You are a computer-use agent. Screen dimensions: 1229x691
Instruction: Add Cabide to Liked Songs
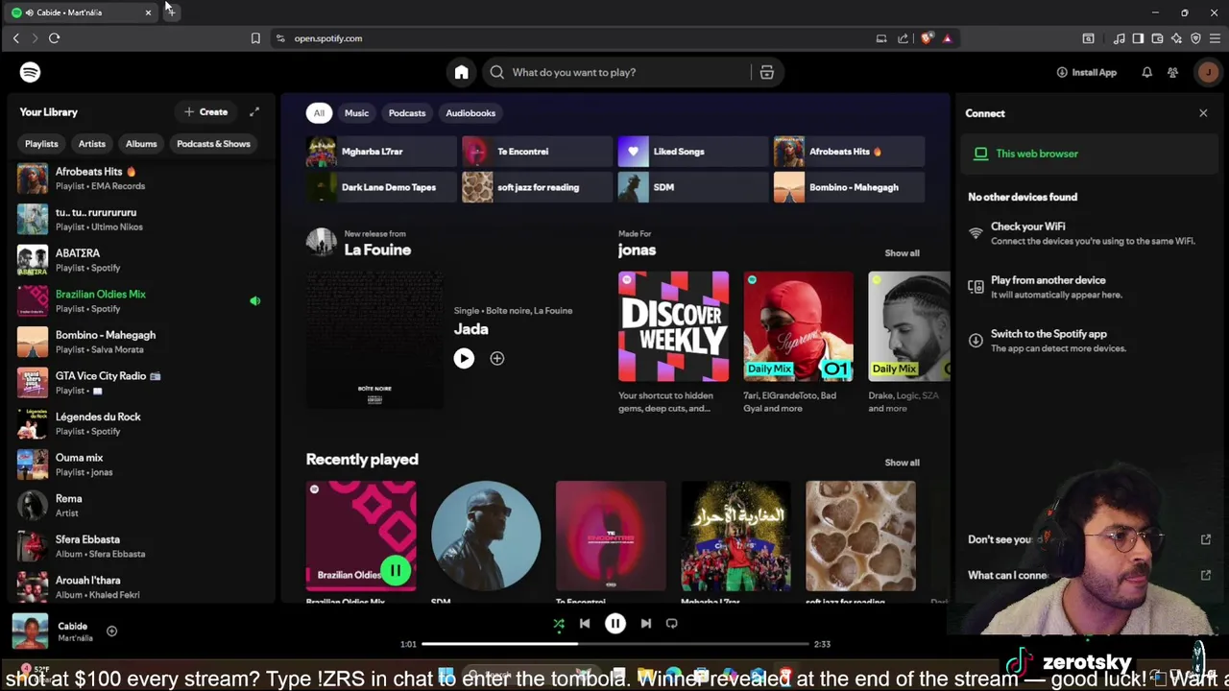click(111, 631)
